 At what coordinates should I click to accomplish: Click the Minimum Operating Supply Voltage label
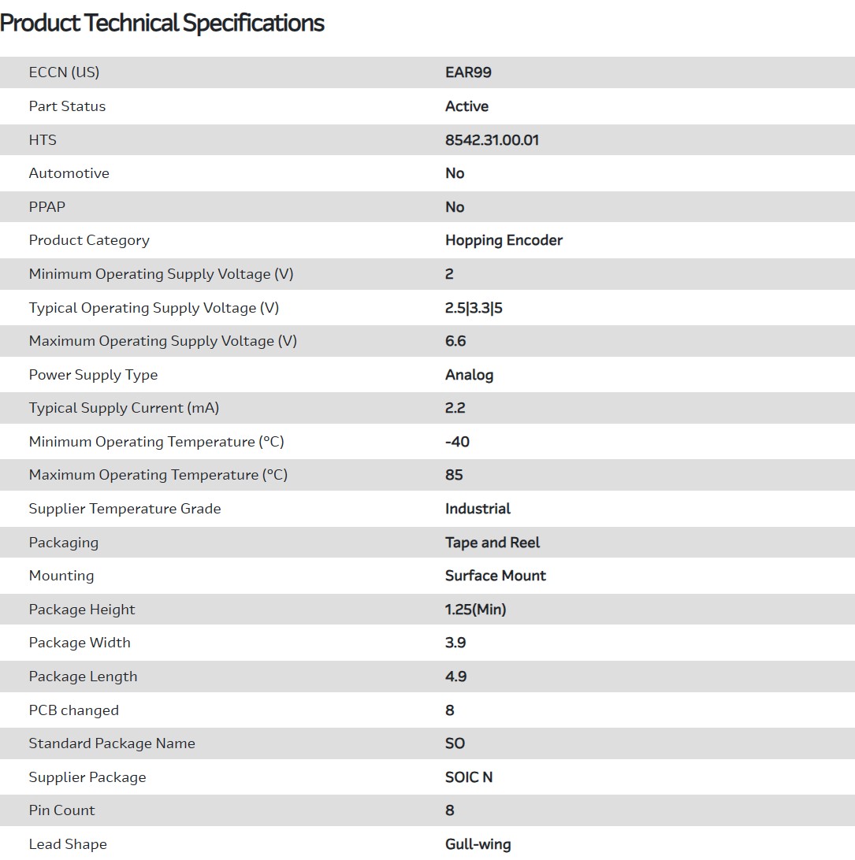pyautogui.click(x=161, y=274)
